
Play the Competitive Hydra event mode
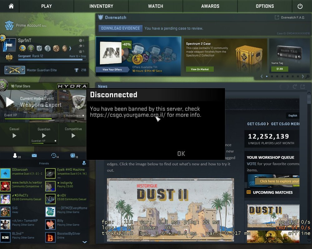point(73,135)
